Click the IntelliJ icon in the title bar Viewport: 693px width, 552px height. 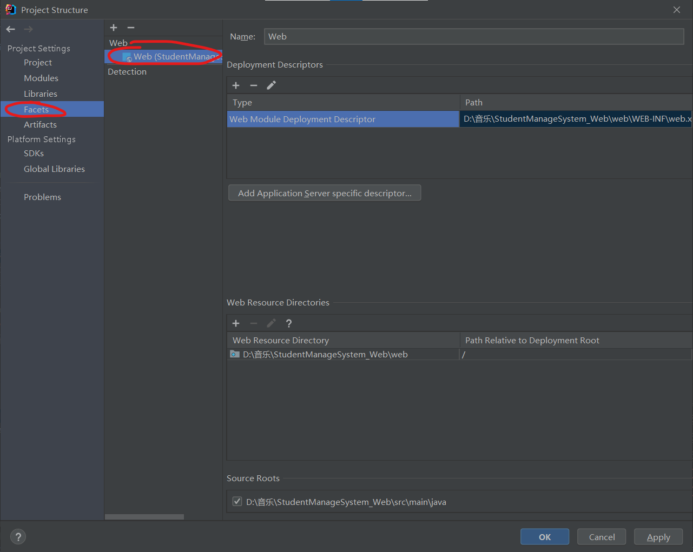coord(10,9)
